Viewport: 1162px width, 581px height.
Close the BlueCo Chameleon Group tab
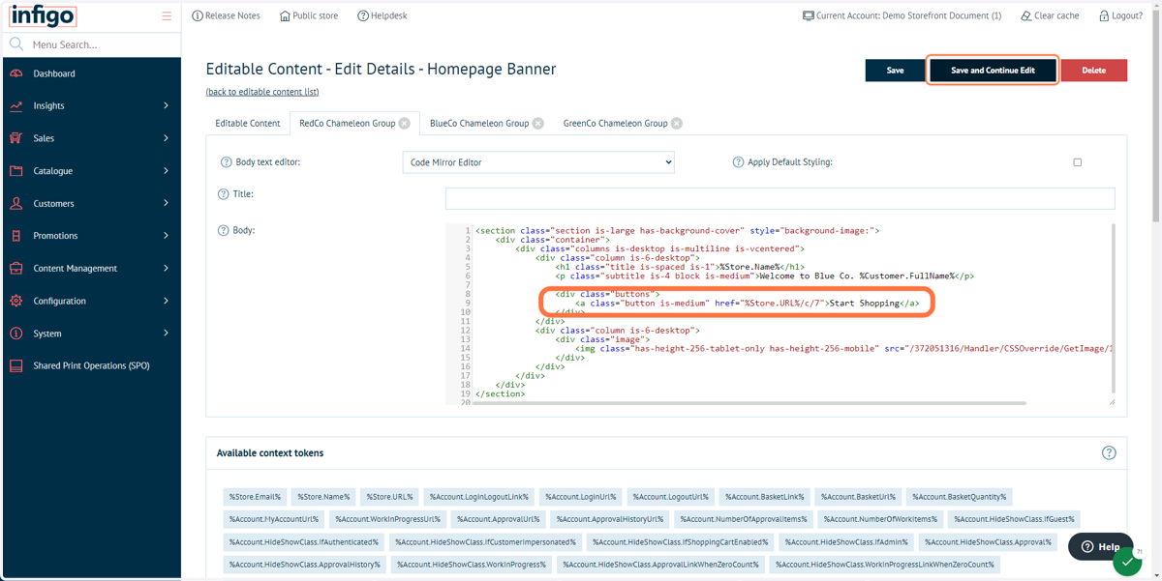coord(538,124)
